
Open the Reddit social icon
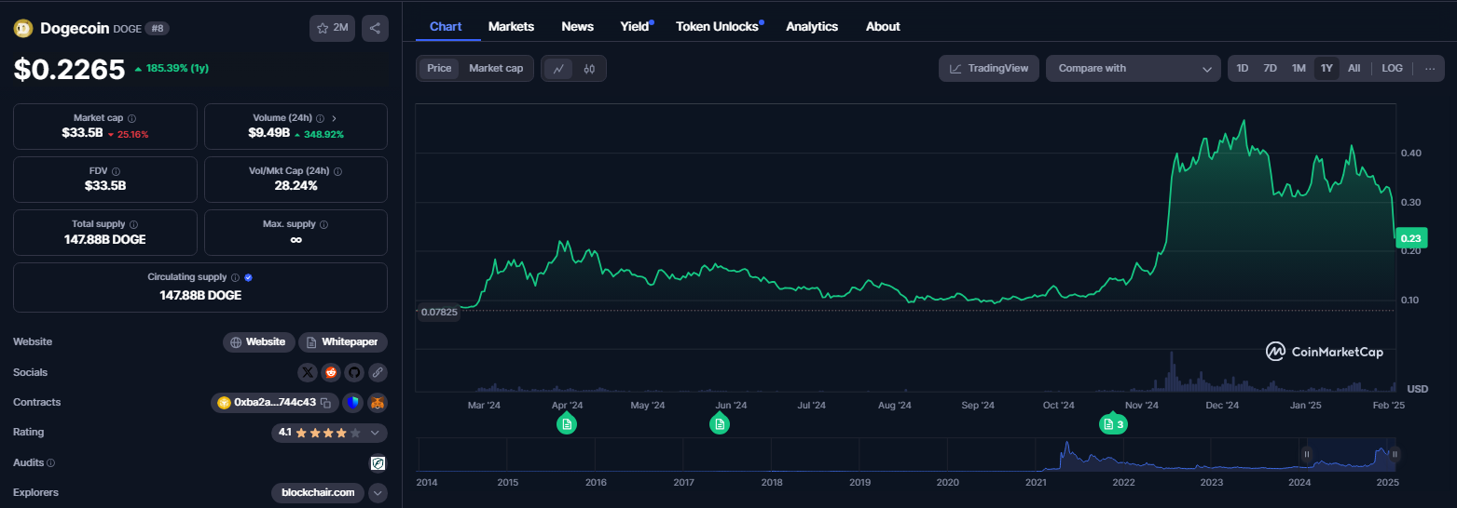331,372
